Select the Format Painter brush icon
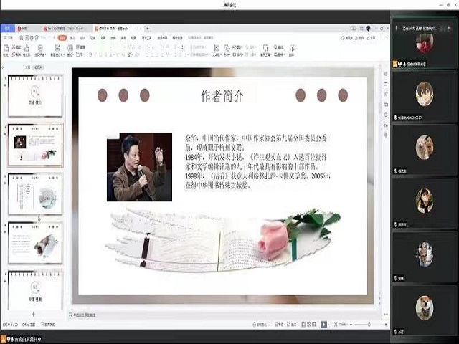Image resolution: width=459 pixels, height=344 pixels. 27,49
